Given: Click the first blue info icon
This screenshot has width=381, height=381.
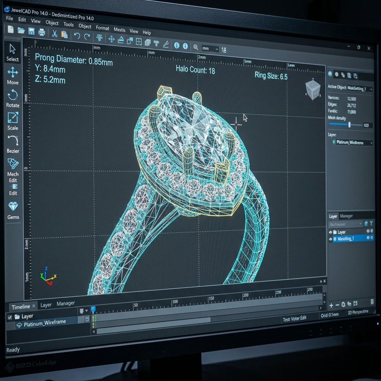Looking at the screenshot, I should point(177,45).
